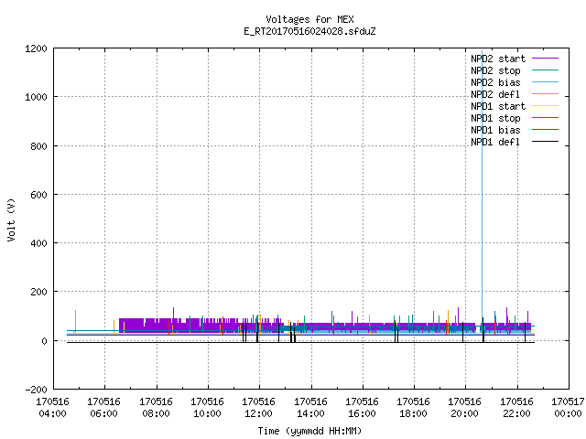586x439 pixels.
Task: Click the 0 y-axis tick label
Action: 45,341
